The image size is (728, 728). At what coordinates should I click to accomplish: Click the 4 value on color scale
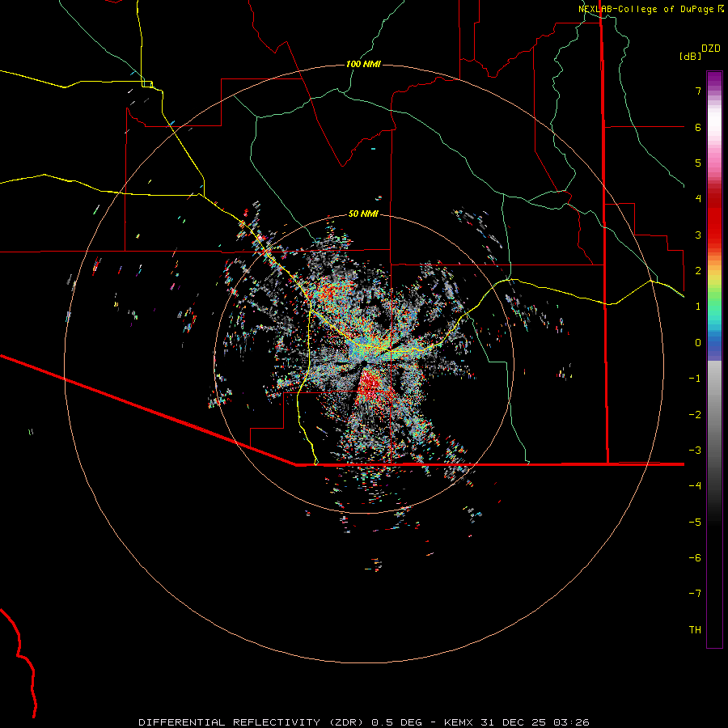pyautogui.click(x=698, y=199)
